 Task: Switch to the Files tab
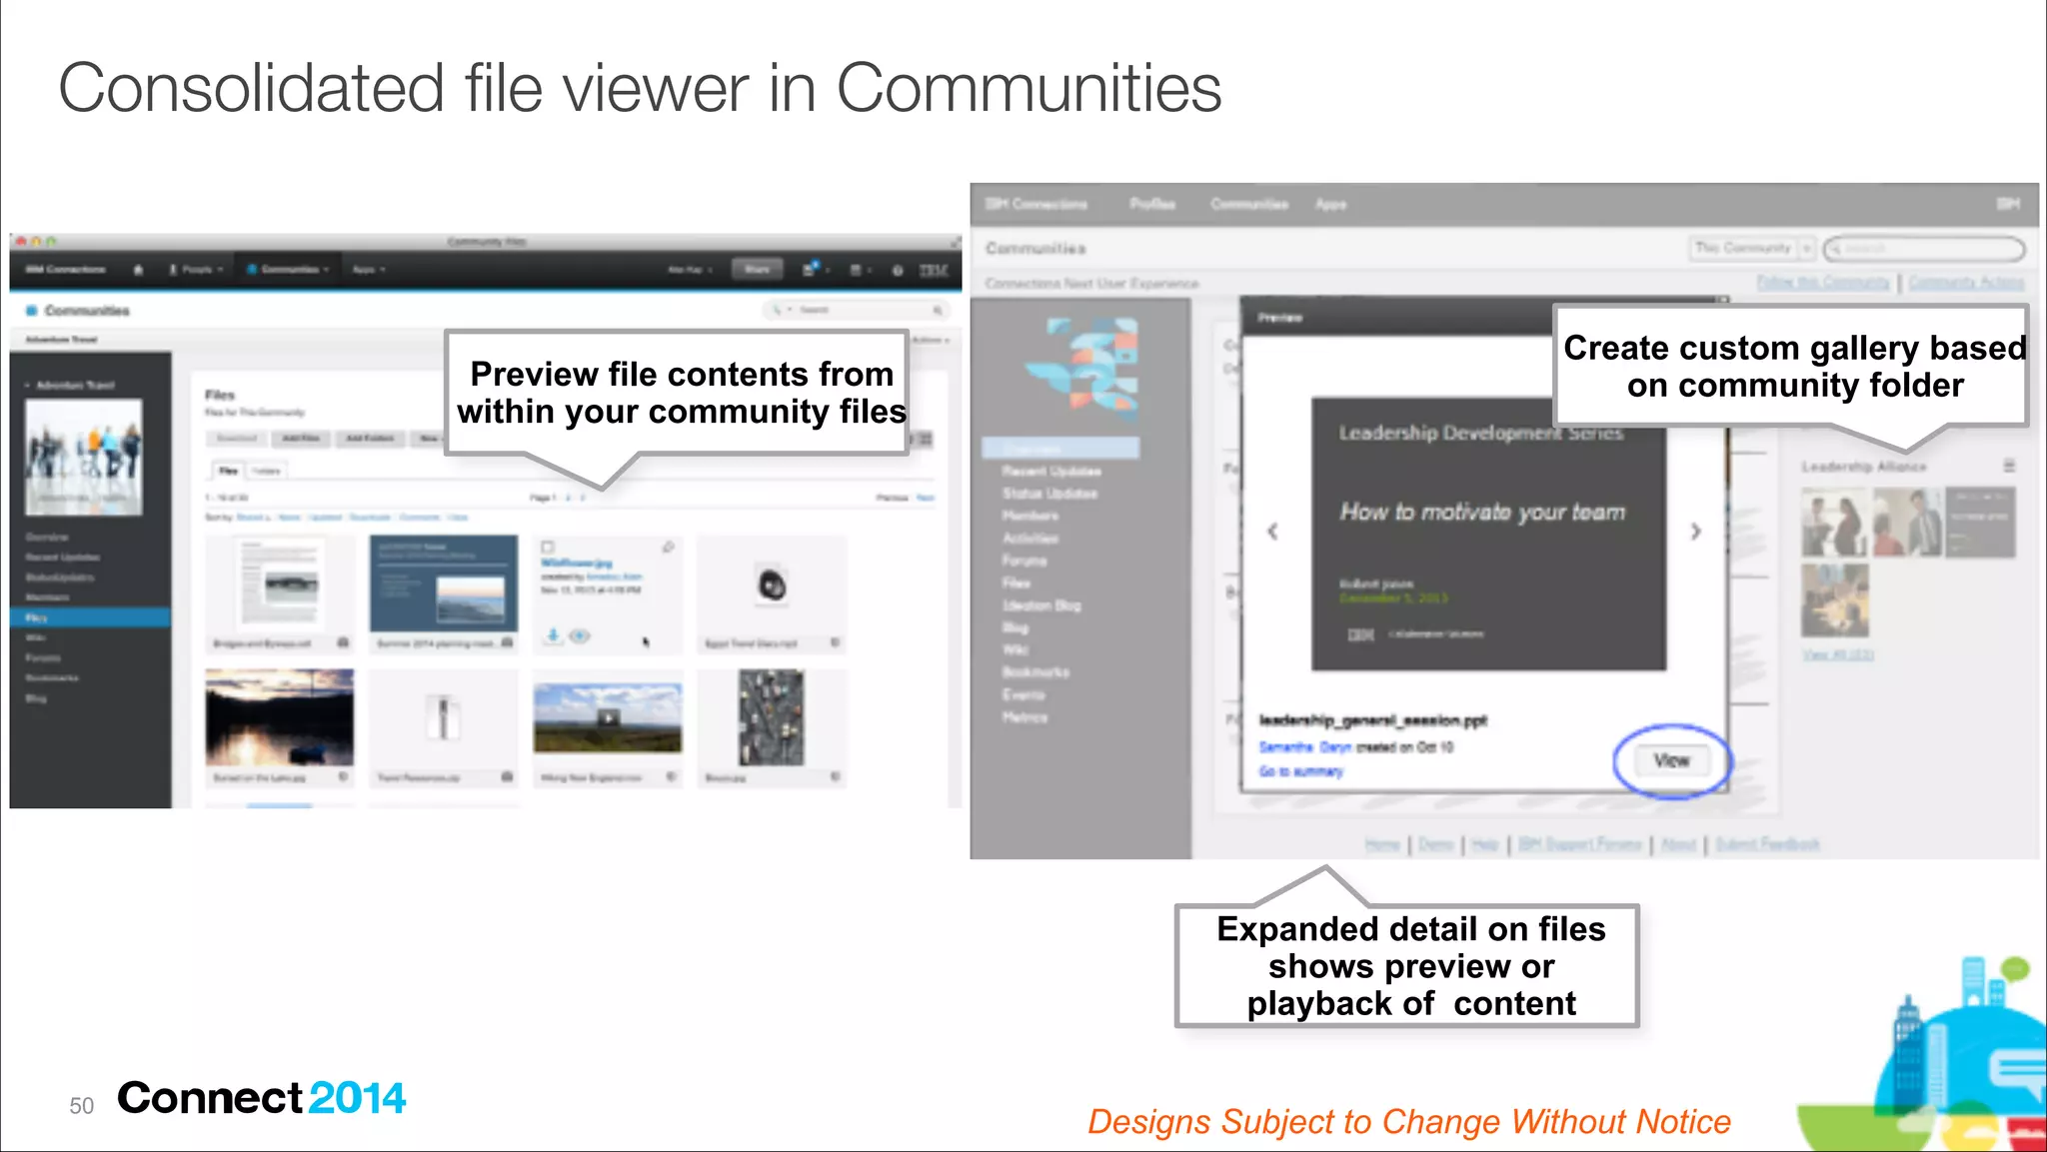click(x=229, y=471)
